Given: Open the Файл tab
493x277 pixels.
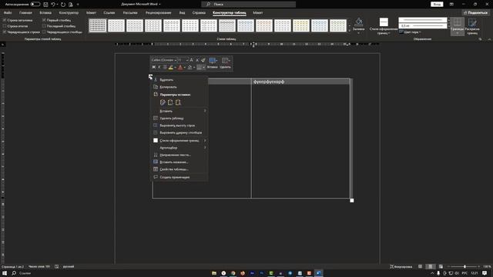Looking at the screenshot, I should [8, 13].
